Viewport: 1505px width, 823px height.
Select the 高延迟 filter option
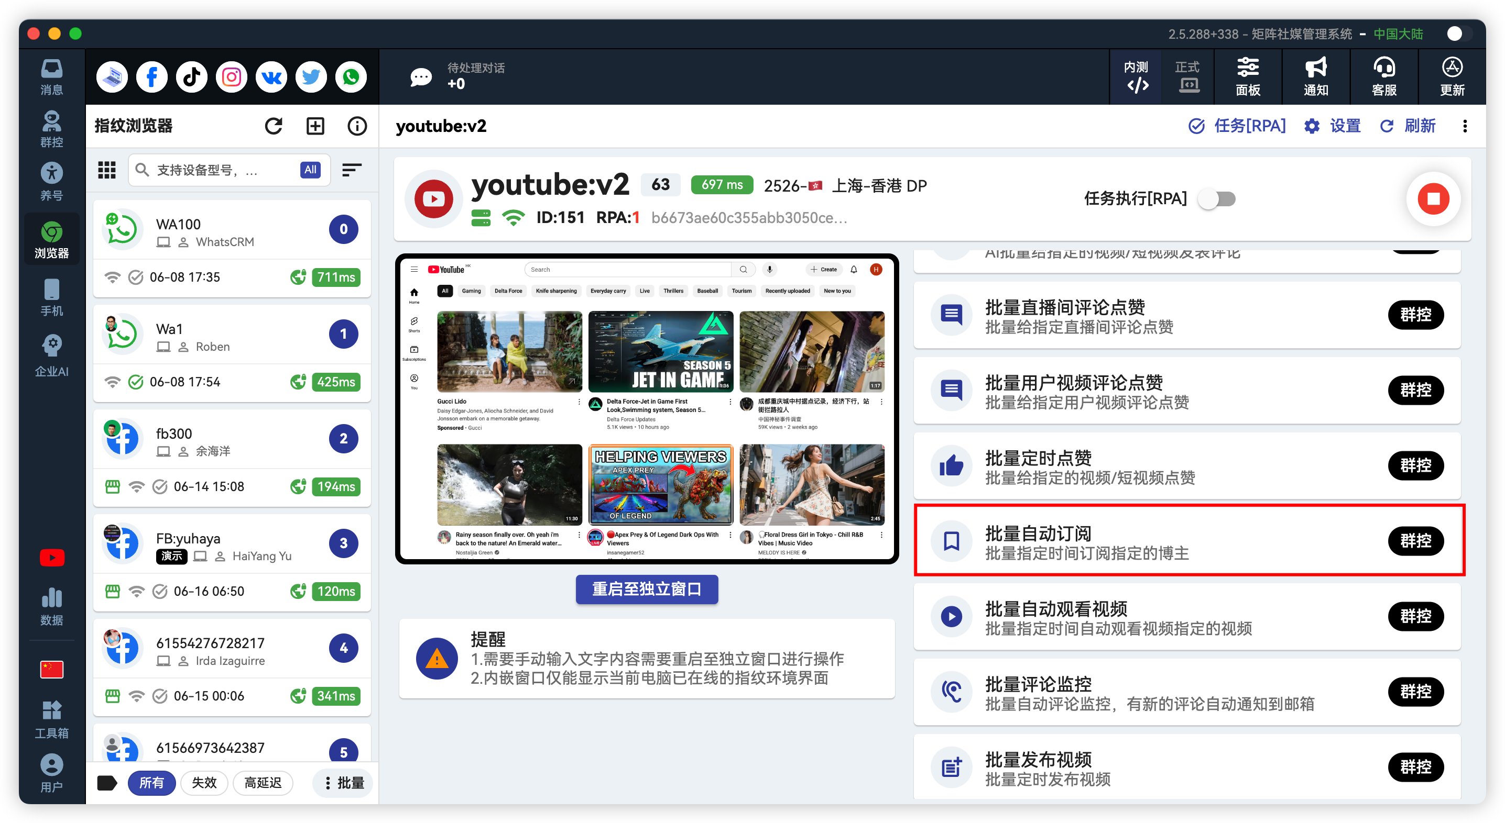click(x=263, y=783)
